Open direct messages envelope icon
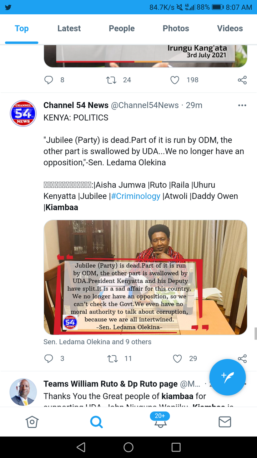Screen dimensions: 257x458 [x=225, y=422]
